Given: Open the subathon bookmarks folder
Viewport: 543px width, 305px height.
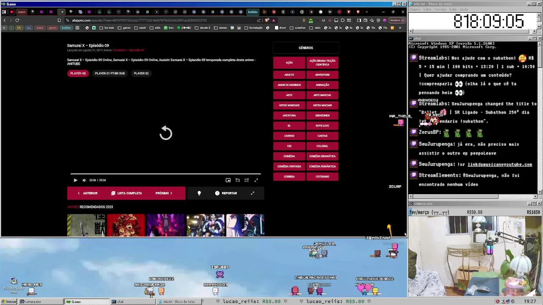Looking at the screenshot, I should click(x=297, y=28).
